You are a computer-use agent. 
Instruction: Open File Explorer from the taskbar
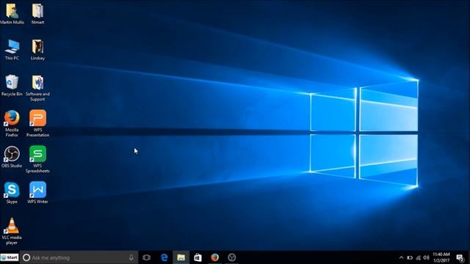(181, 257)
